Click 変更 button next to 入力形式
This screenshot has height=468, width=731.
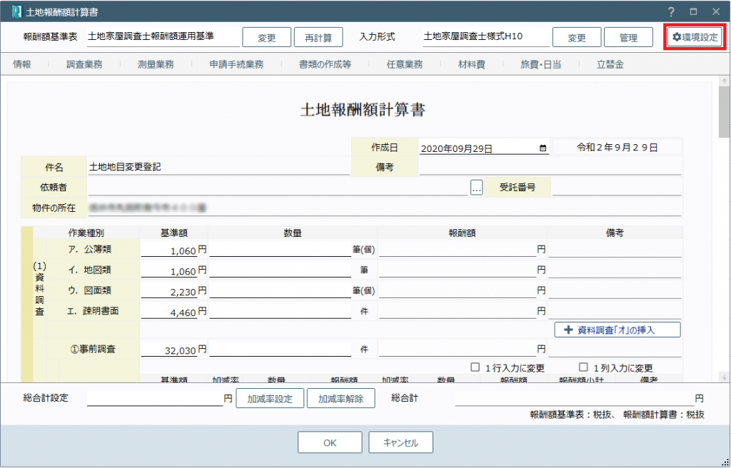pos(577,37)
